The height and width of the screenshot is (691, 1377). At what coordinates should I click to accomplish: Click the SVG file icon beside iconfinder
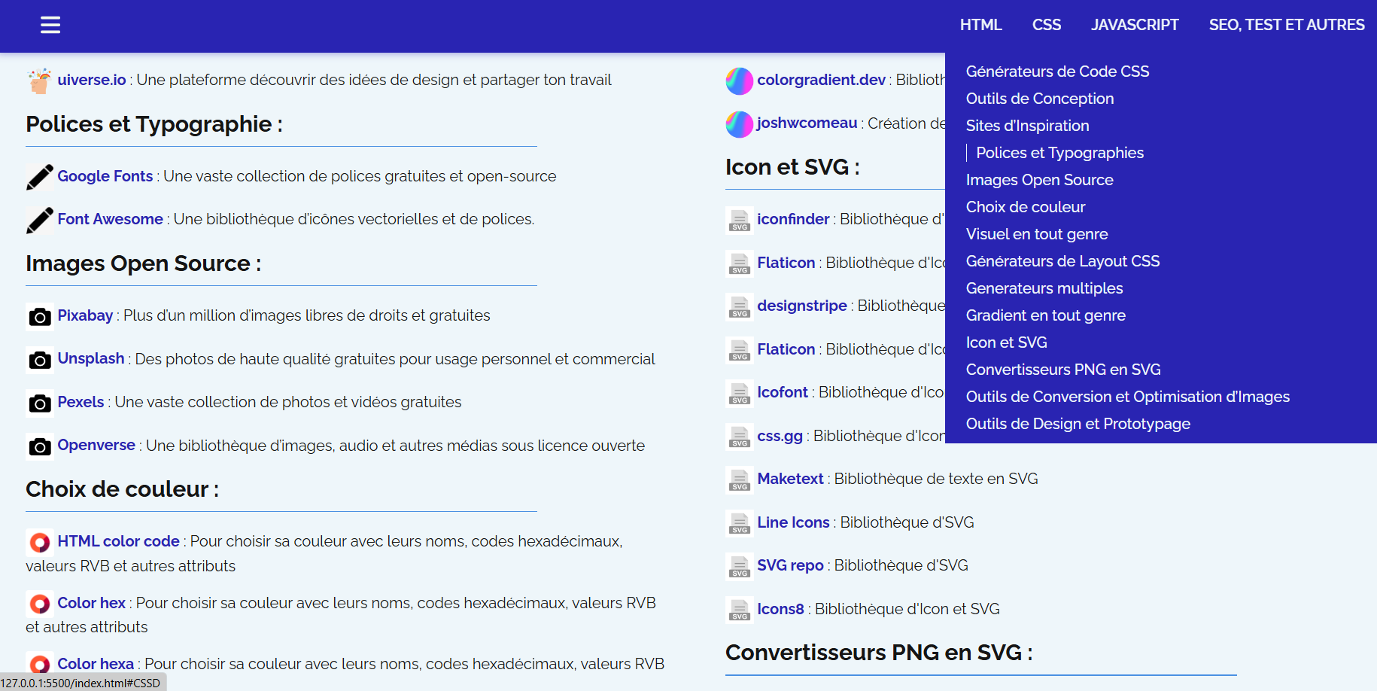[740, 220]
